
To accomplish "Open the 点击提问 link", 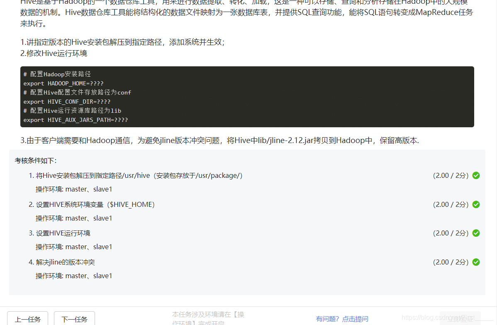I will click(355, 318).
